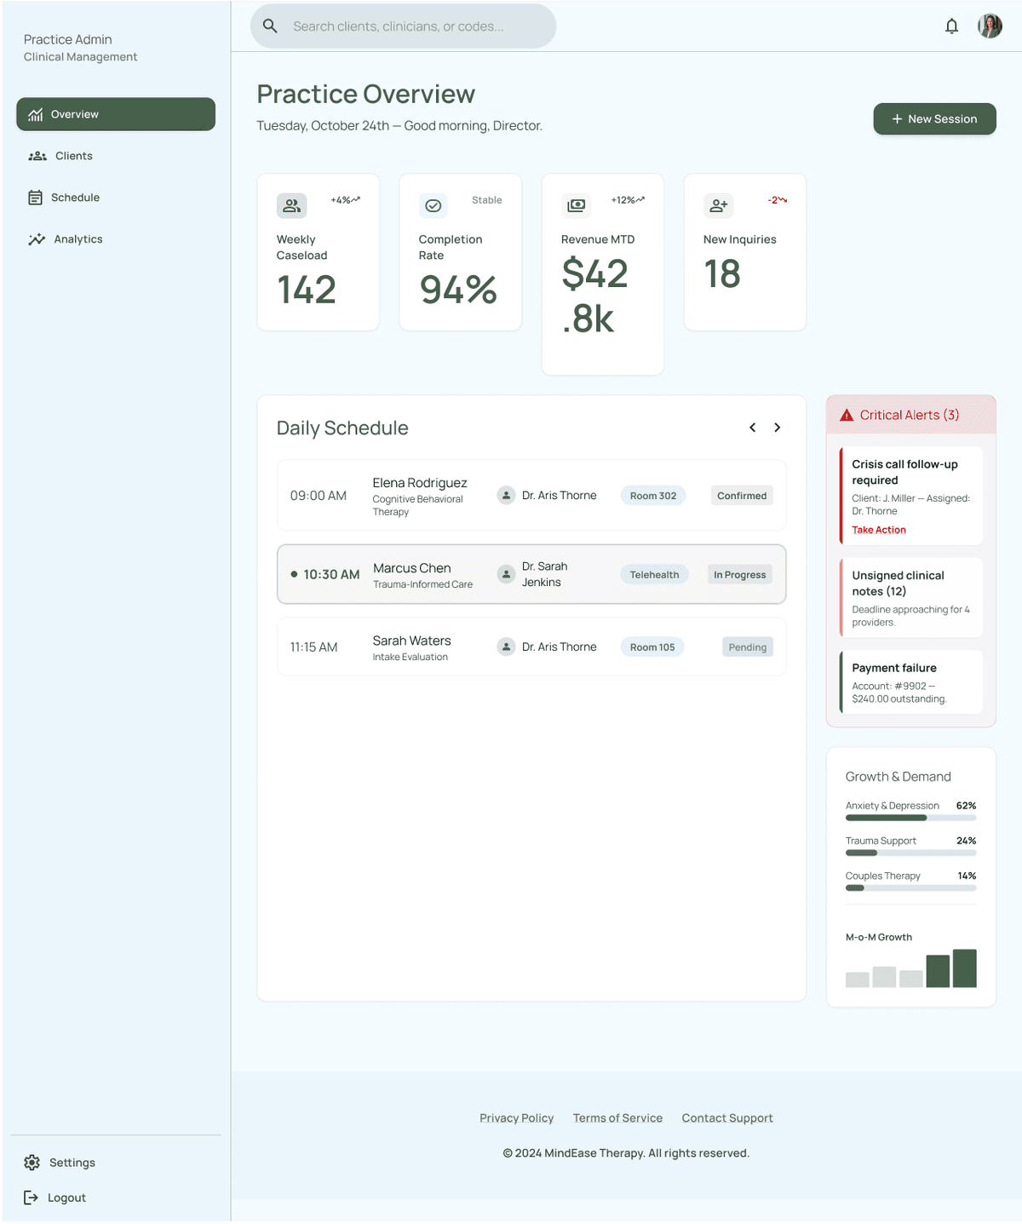Open the Payment failure alert
This screenshot has height=1224, width=1022.
point(911,682)
